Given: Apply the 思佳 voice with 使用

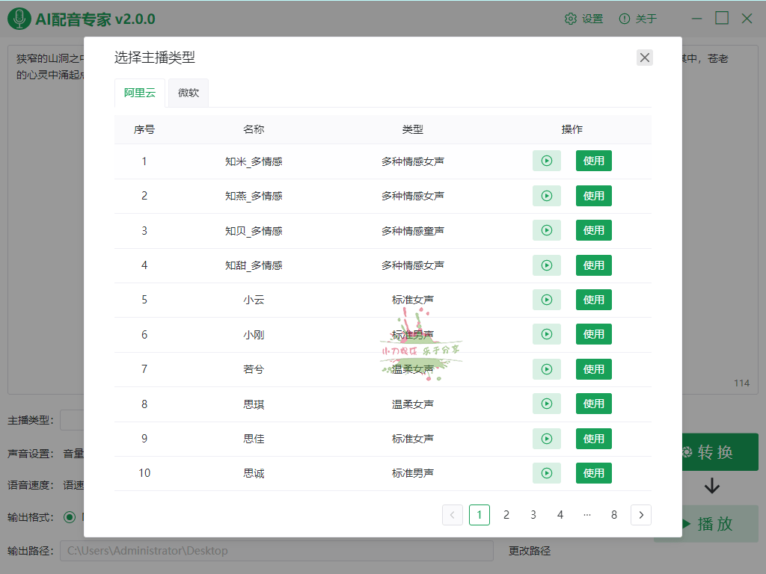Looking at the screenshot, I should tap(593, 439).
